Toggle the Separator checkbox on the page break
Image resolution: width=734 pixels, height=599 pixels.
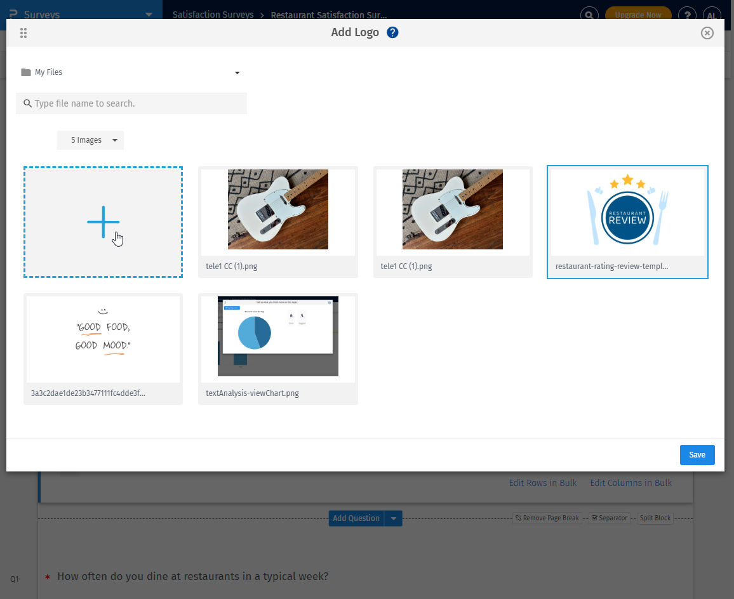click(x=595, y=518)
